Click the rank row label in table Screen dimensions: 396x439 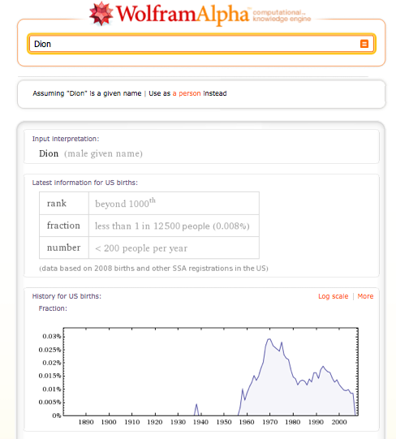point(57,203)
